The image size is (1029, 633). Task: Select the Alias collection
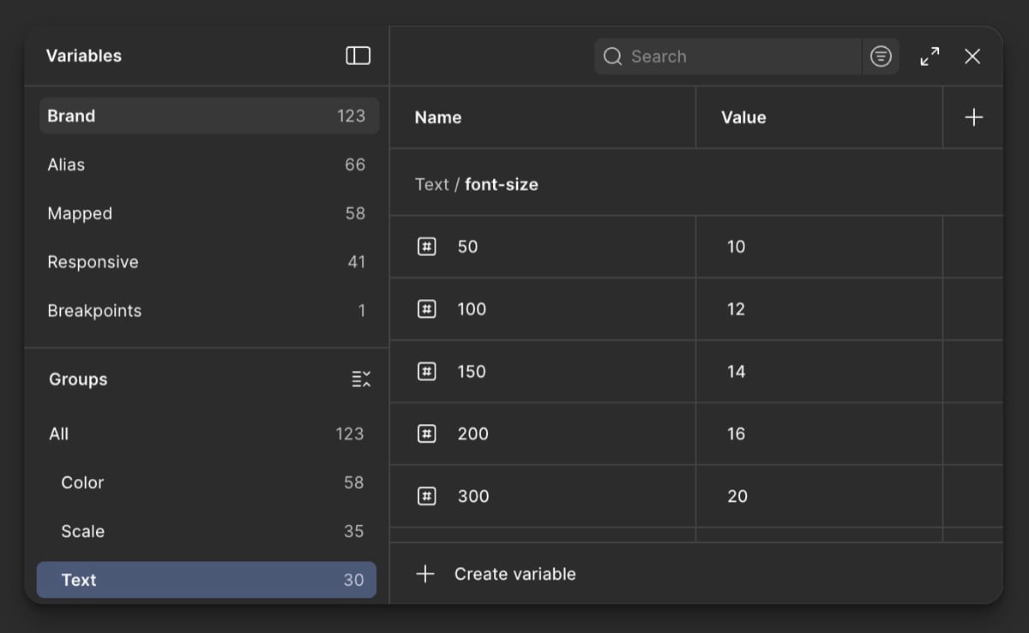click(x=209, y=164)
